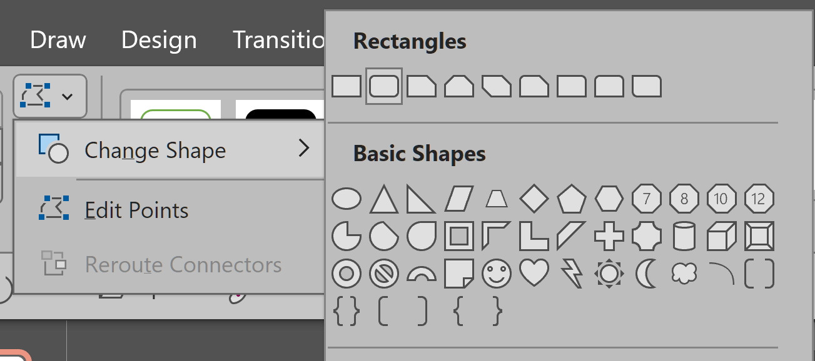Select the Diamond shape
The height and width of the screenshot is (361, 815).
coord(534,199)
